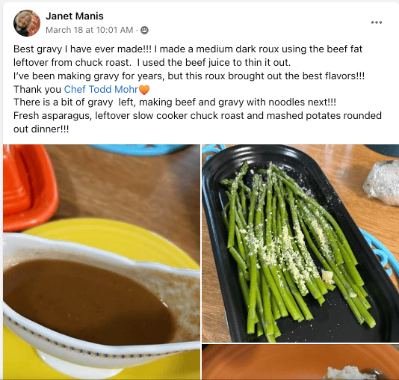Click the 'Fresh asparagus, leftover slow cooker' sentence
The height and width of the screenshot is (380, 399).
[x=197, y=122]
